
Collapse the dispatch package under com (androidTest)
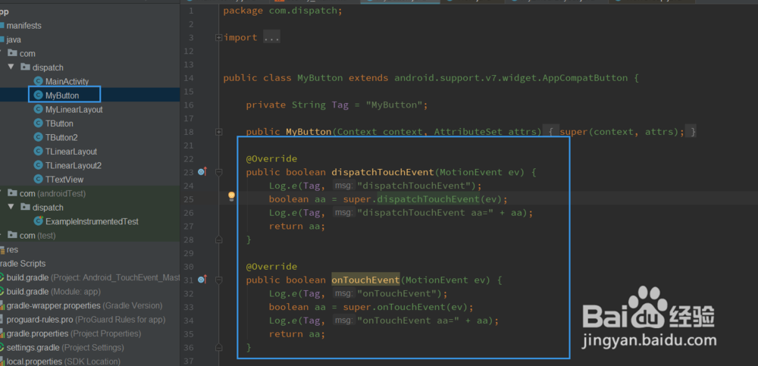[x=11, y=207]
